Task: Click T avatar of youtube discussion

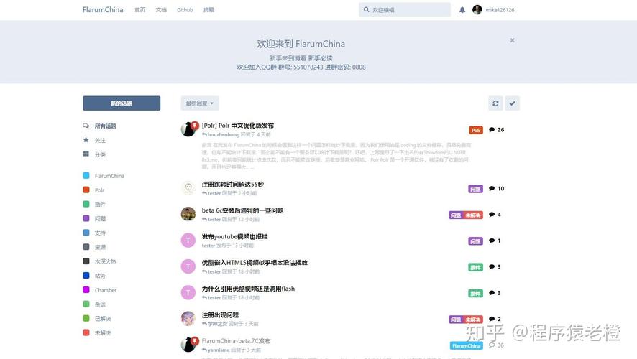Action: tap(188, 240)
